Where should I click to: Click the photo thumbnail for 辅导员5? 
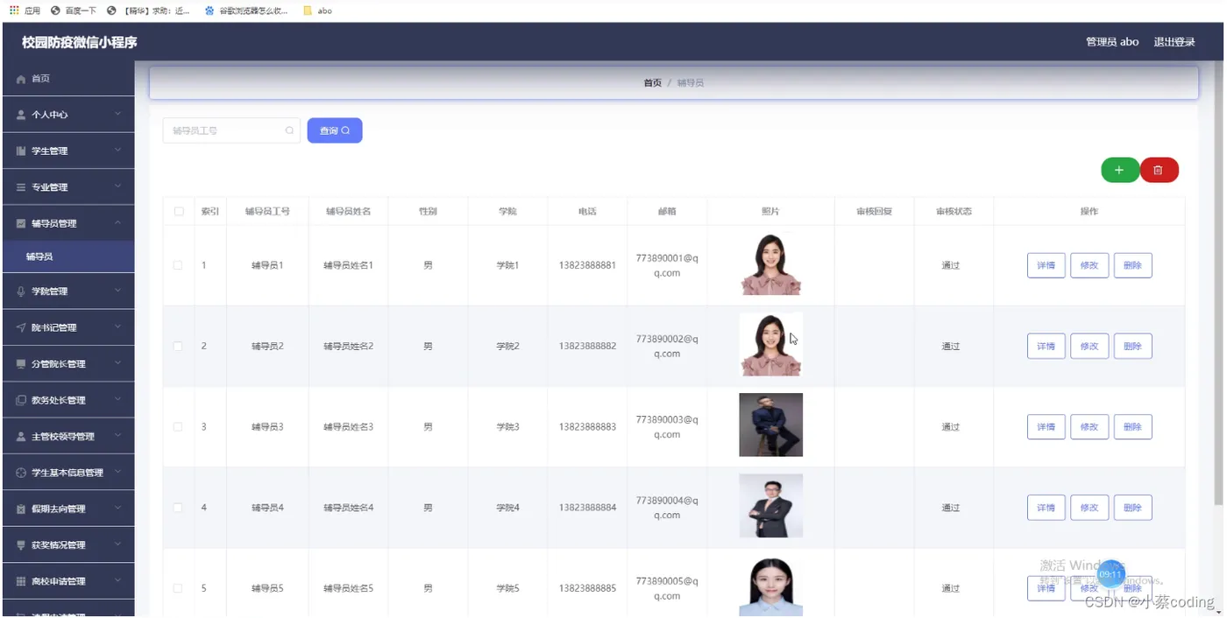click(x=770, y=586)
